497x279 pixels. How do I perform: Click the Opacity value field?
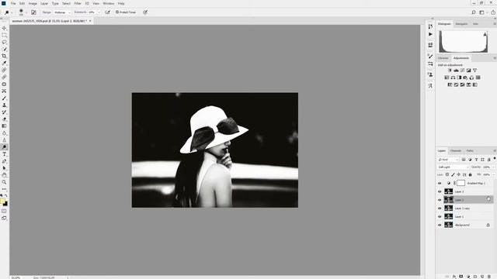(487, 167)
